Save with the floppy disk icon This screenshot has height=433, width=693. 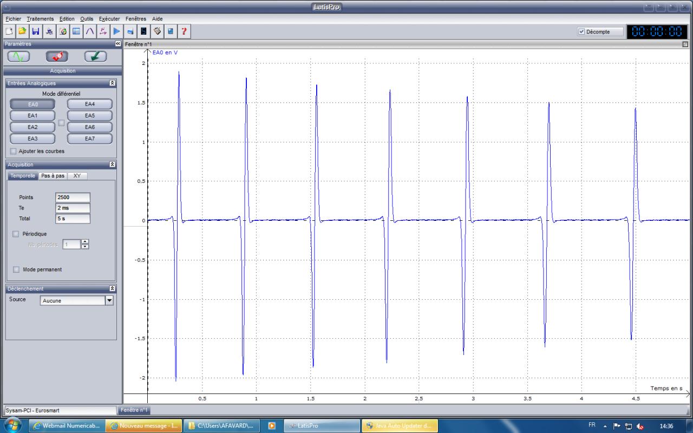pos(36,31)
